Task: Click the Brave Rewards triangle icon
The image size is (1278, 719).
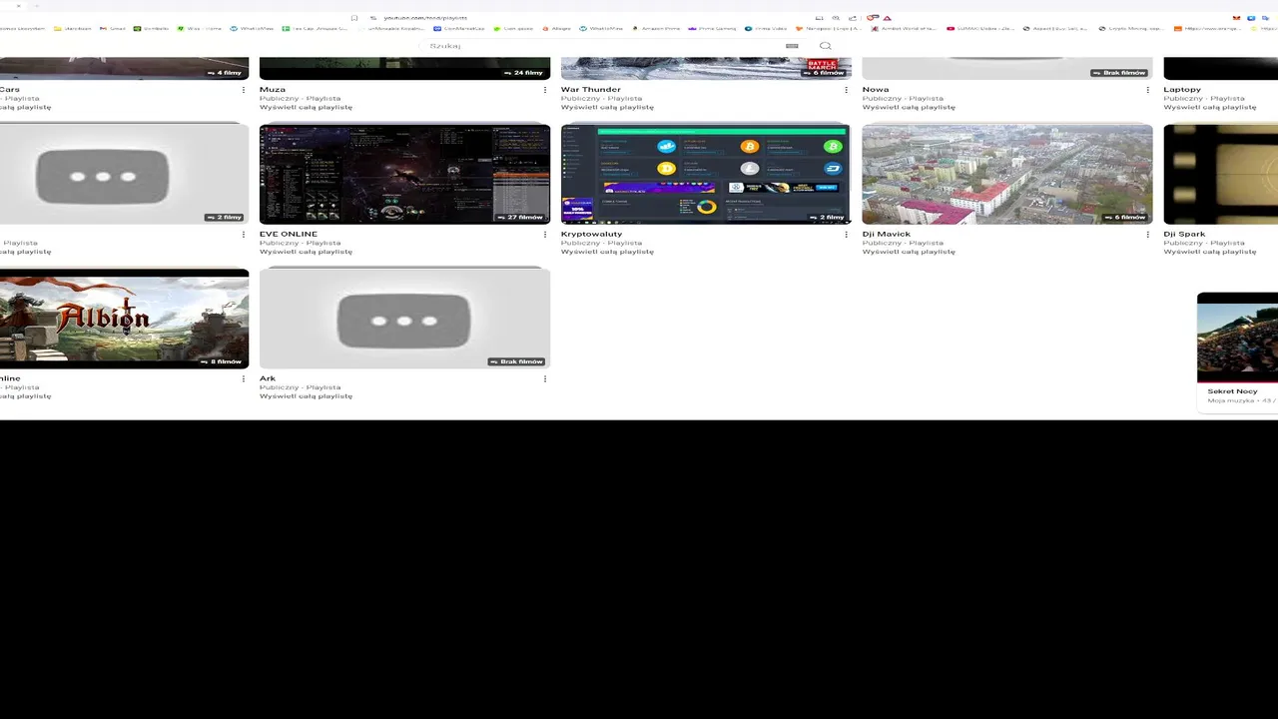Action: 887,17
